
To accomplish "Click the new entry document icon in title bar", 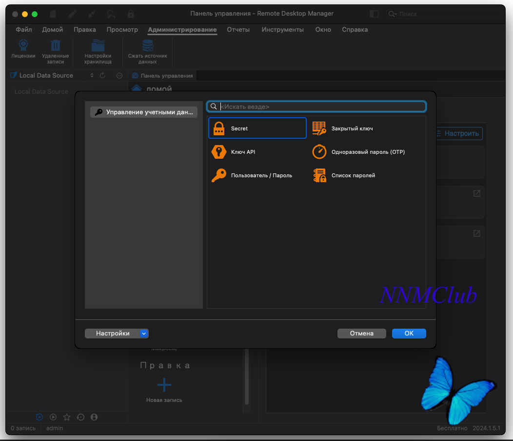I will 53,14.
